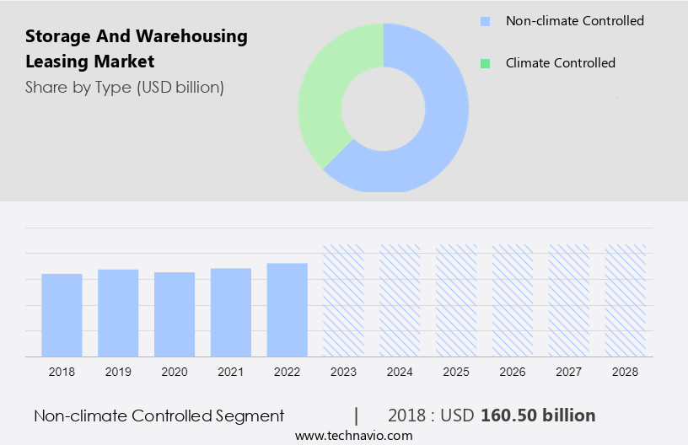Click the solid bar for 2020
This screenshot has width=688, height=445.
click(175, 314)
